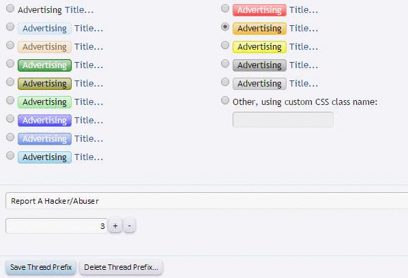
Task: Select the dark gray Advertising prefix style
Action: click(225, 63)
